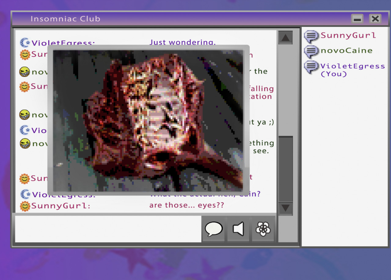
Task: Click novoCaine's chat bubble icon in user list
Action: click(x=311, y=51)
